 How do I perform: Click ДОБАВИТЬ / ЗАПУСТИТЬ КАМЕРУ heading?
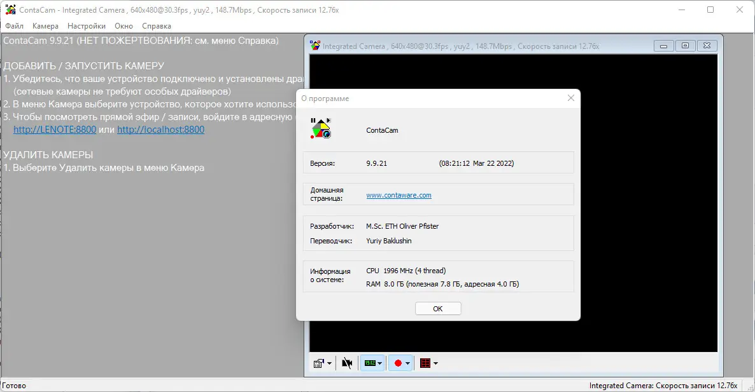click(84, 66)
